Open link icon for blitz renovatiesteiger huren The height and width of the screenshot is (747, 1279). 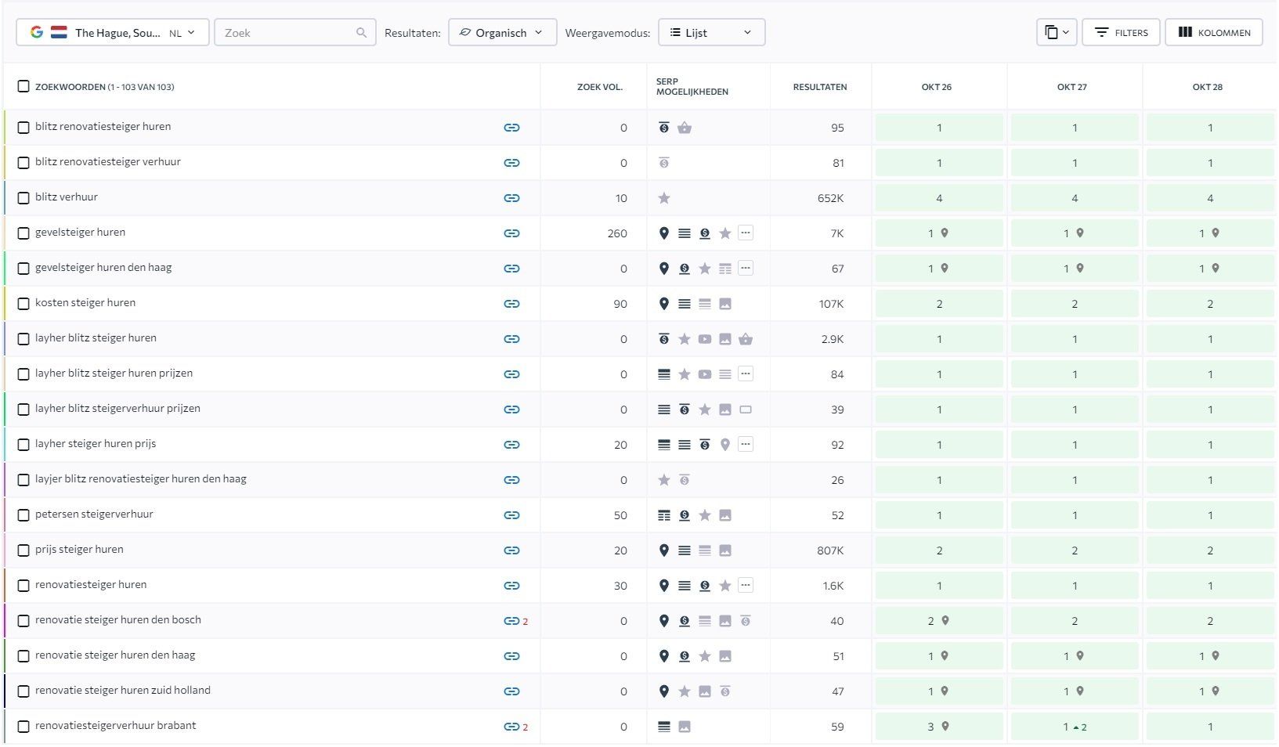[511, 128]
